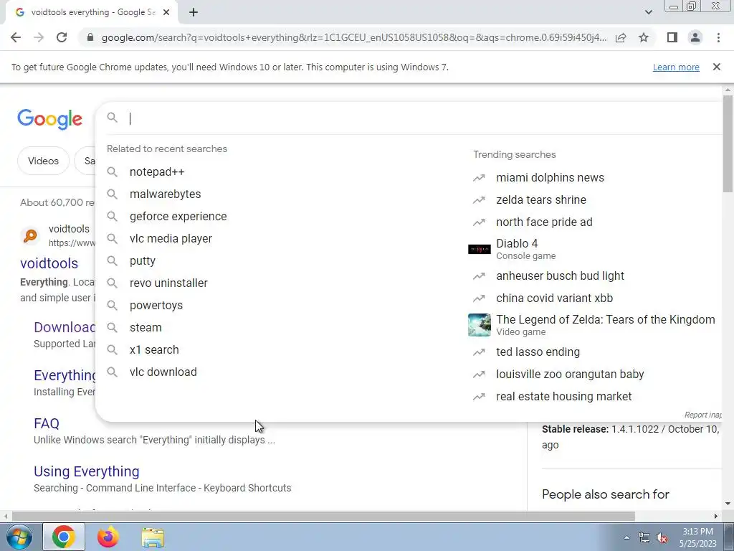The height and width of the screenshot is (551, 734).
Task: Open Windows Explorer from taskbar
Action: (153, 538)
